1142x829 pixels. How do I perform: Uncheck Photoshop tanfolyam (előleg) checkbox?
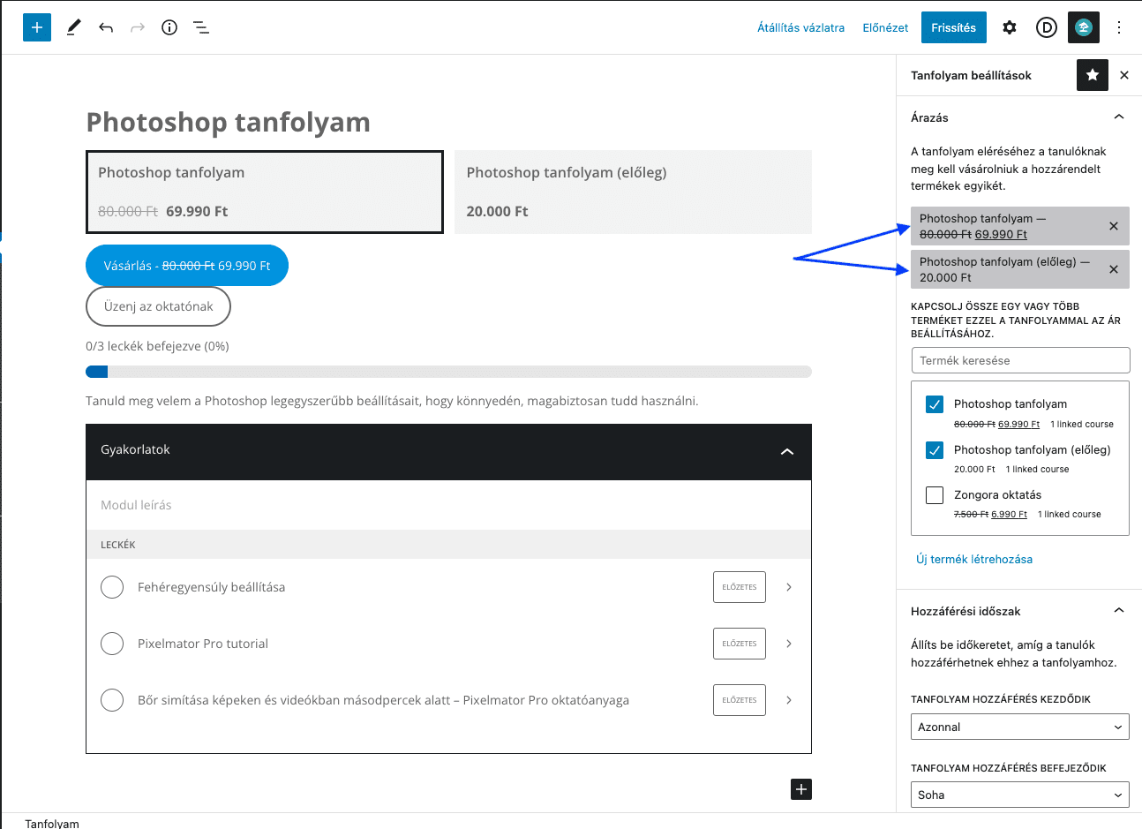935,450
